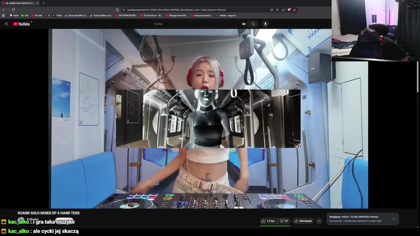Viewport: 420px width, 236px height.
Task: Open the YouTube bookmark
Action: 37,15
